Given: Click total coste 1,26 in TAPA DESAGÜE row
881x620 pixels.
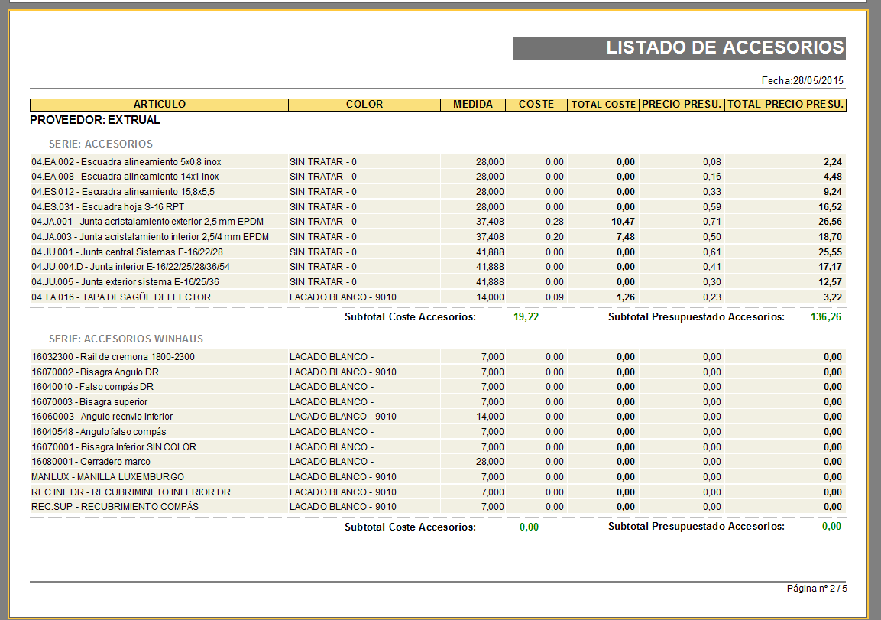Looking at the screenshot, I should [x=625, y=297].
